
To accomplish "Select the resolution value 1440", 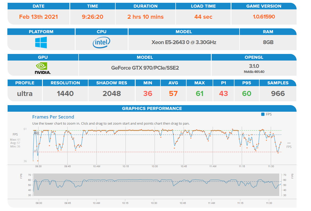I will tap(65, 93).
